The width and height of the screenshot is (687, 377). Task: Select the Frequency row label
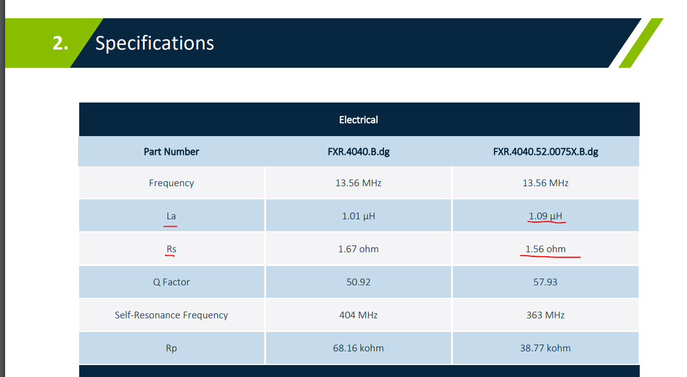coord(171,183)
